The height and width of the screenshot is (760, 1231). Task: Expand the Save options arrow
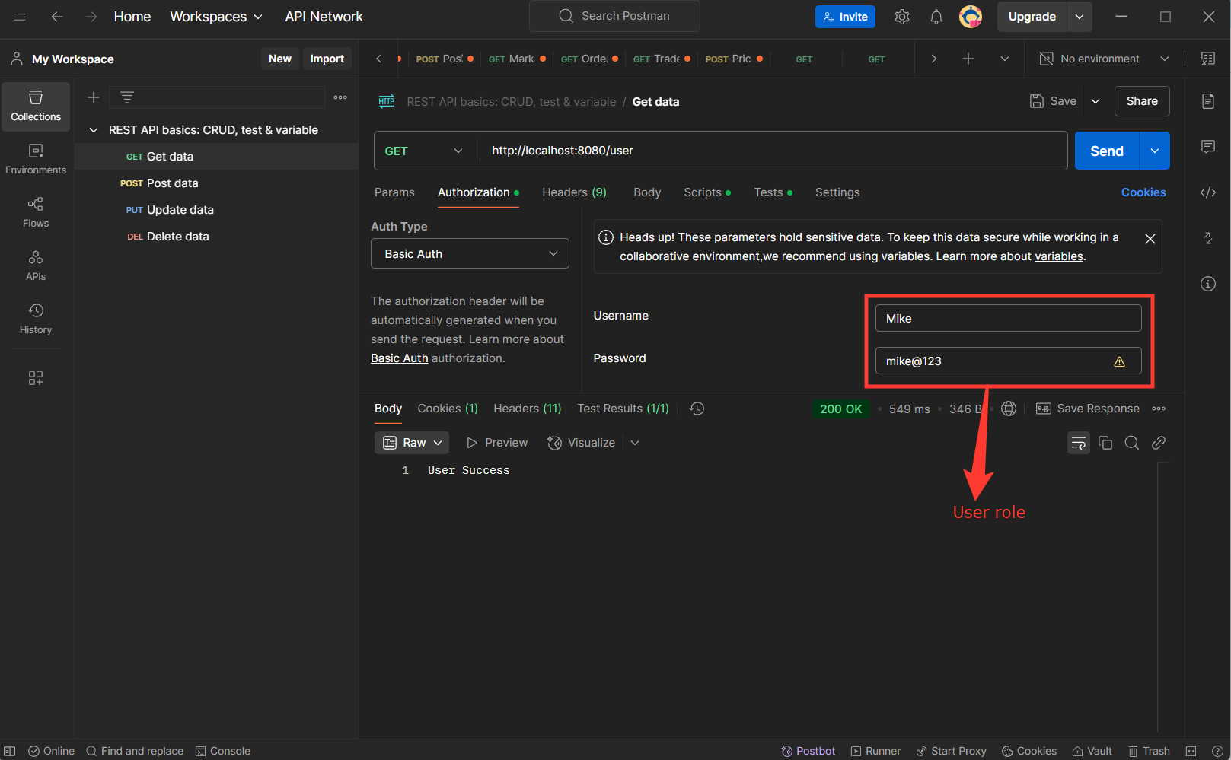click(x=1095, y=101)
